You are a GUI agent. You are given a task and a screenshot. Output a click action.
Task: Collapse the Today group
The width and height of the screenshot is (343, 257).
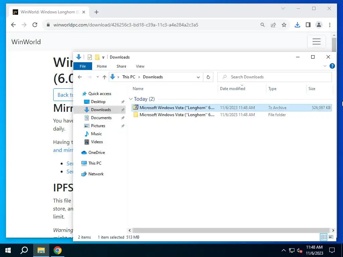click(131, 99)
